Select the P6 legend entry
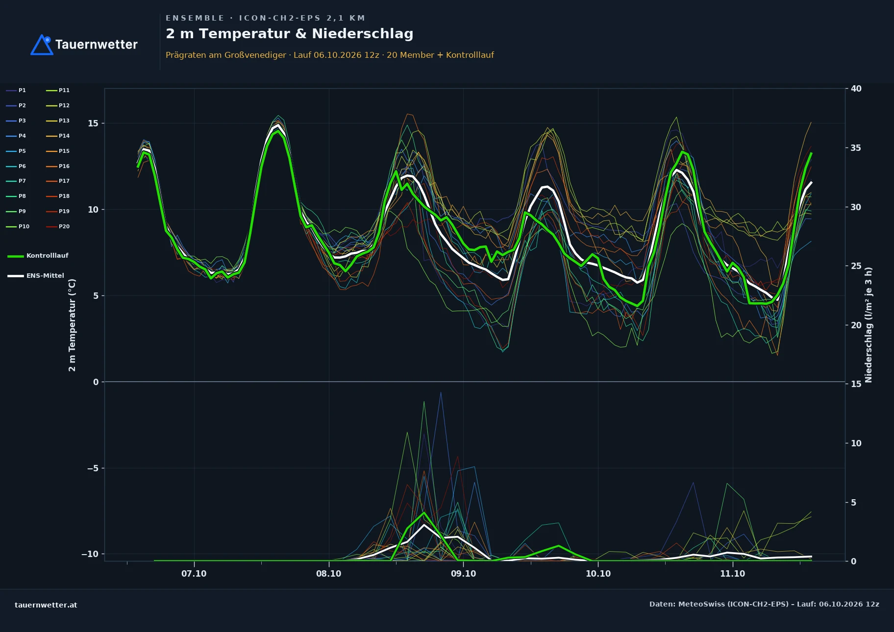This screenshot has height=632, width=894. (16, 166)
